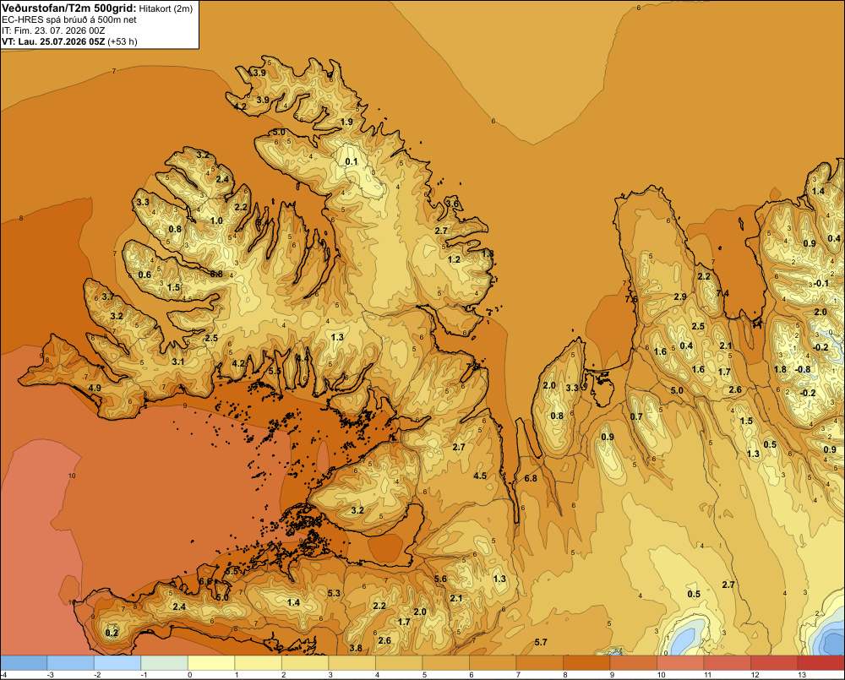Click the -0.1 temperature value
The width and height of the screenshot is (845, 680).
(821, 283)
